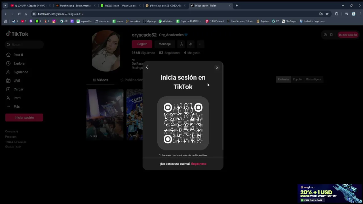
Task: Bookmark this page with the star icon
Action: pos(327,14)
